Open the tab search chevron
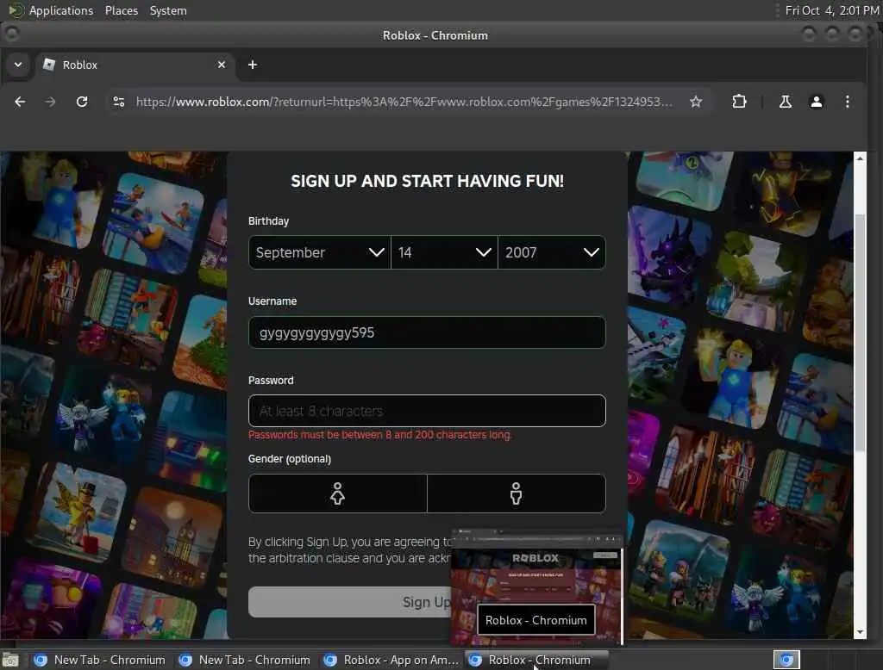883x670 pixels. (x=18, y=65)
